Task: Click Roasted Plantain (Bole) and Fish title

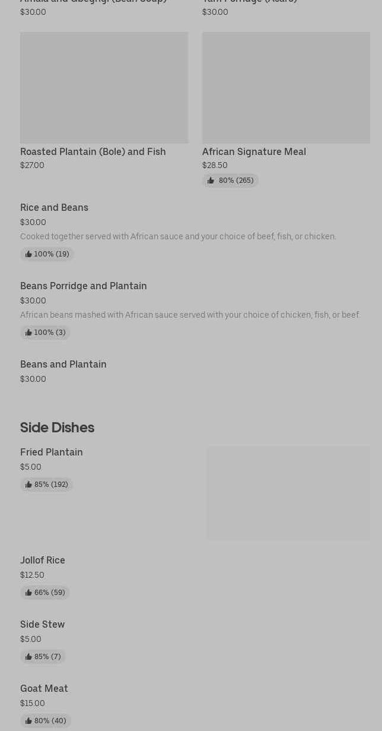Action: 93,152
